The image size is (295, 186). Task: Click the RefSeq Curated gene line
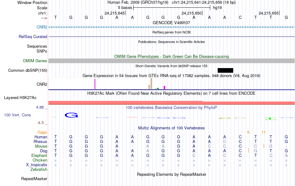pos(171,37)
